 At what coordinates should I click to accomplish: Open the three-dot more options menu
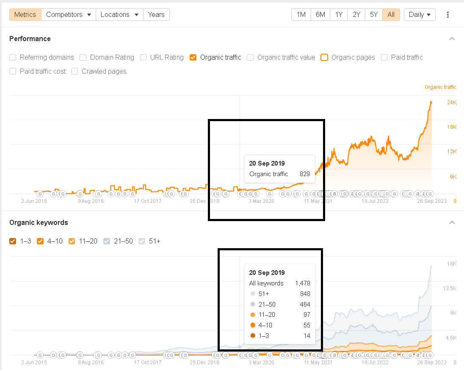coord(448,15)
